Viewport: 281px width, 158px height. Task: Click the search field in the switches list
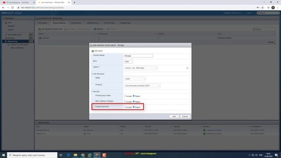[264, 29]
